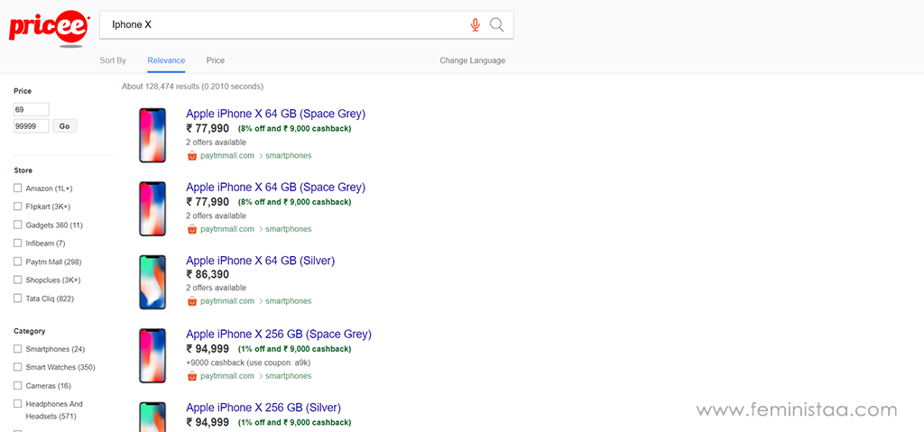Click paytmmall.com under 256 GB Space Grey
This screenshot has height=432, width=924.
226,376
